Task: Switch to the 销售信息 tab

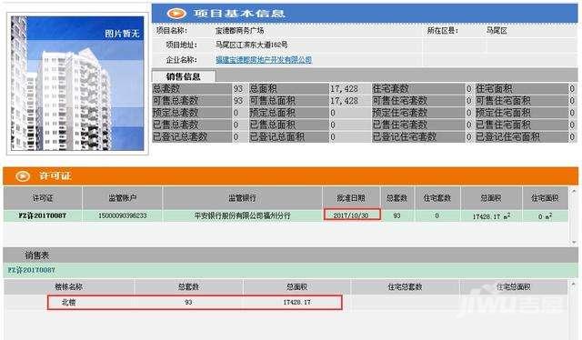Action: 184,76
